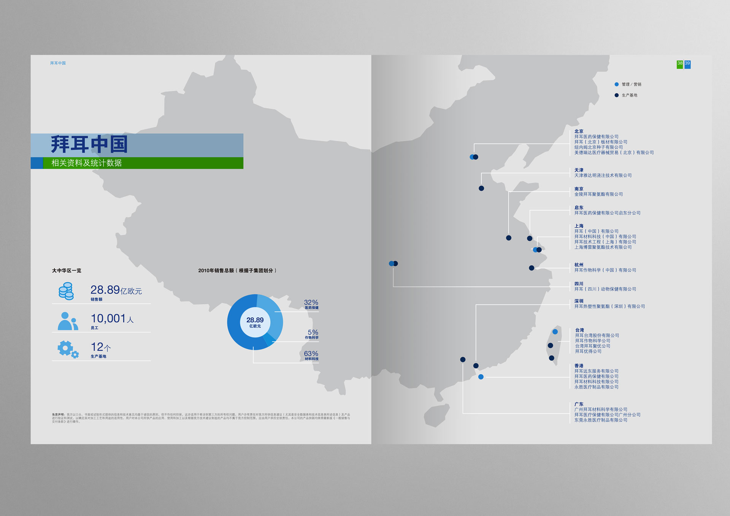The image size is (730, 516).
Task: Click 拜耳技术工程（上海）有限公司
Action: point(605,242)
